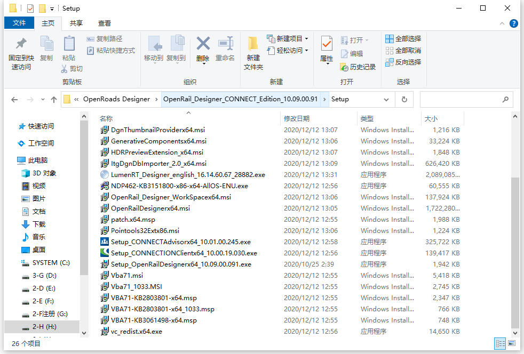
Task: Click Edit (编辑) in ribbon
Action: point(352,53)
